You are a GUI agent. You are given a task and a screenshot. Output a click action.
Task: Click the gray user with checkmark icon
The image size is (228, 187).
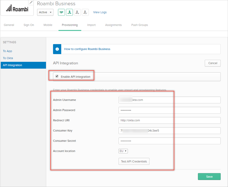point(85,12)
